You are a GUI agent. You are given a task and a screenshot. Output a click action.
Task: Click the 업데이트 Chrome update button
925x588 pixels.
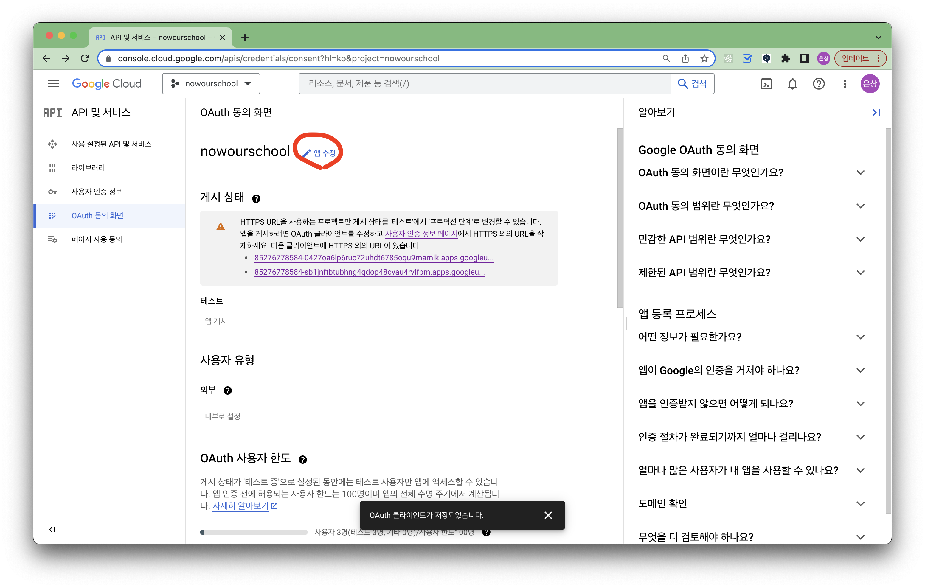pos(860,58)
